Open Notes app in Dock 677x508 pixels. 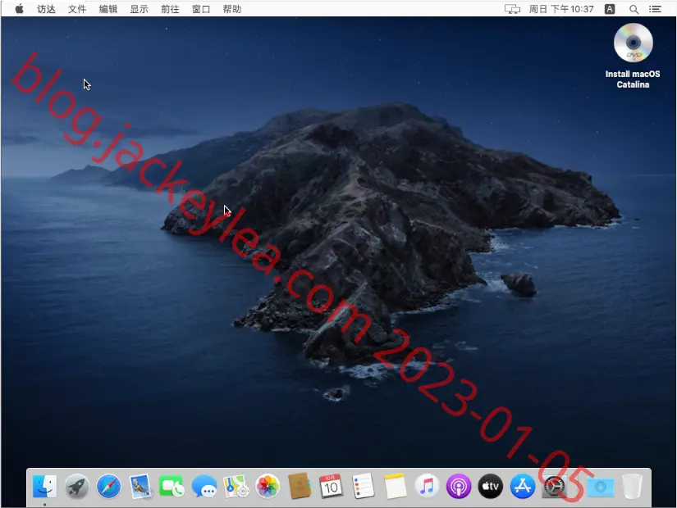[x=395, y=487]
